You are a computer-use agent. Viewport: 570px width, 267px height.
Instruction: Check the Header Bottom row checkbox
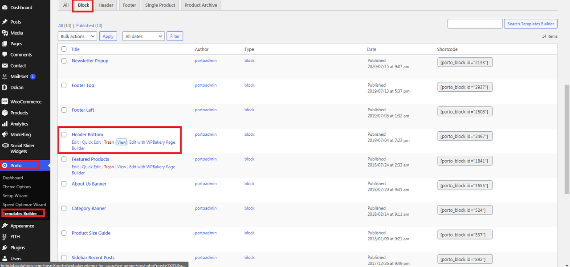(64, 134)
